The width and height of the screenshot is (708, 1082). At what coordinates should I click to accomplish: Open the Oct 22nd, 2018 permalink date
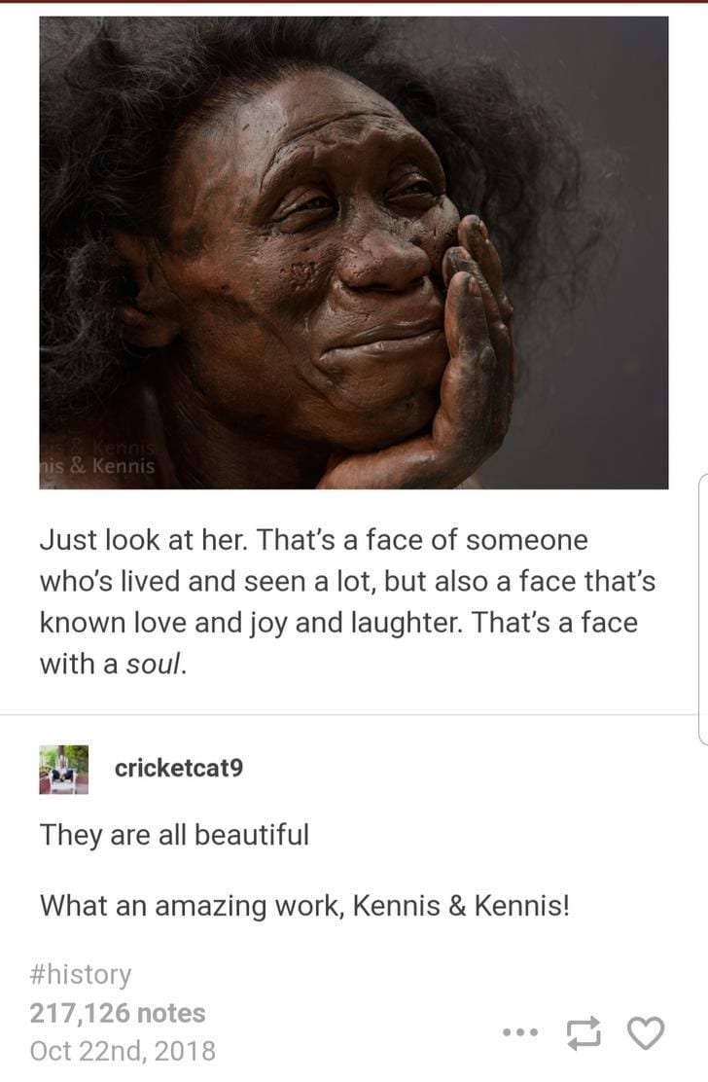(123, 1051)
